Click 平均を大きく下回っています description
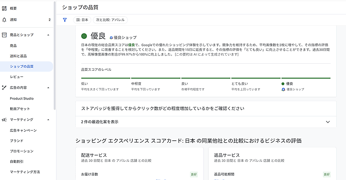The width and height of the screenshot is (346, 180). (100, 89)
